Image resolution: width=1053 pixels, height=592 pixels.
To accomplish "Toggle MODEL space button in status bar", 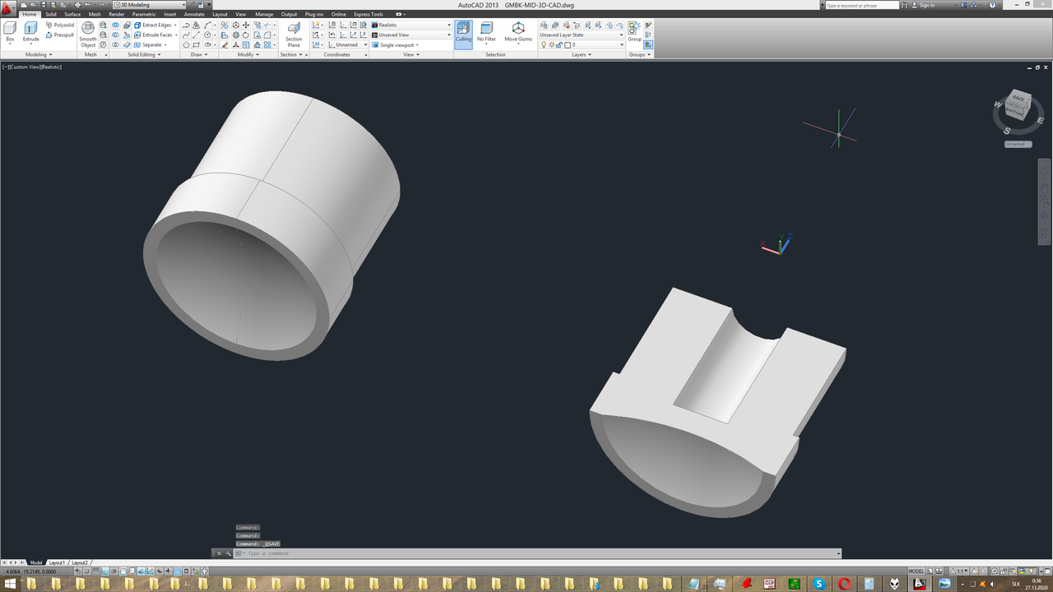I will coord(916,571).
